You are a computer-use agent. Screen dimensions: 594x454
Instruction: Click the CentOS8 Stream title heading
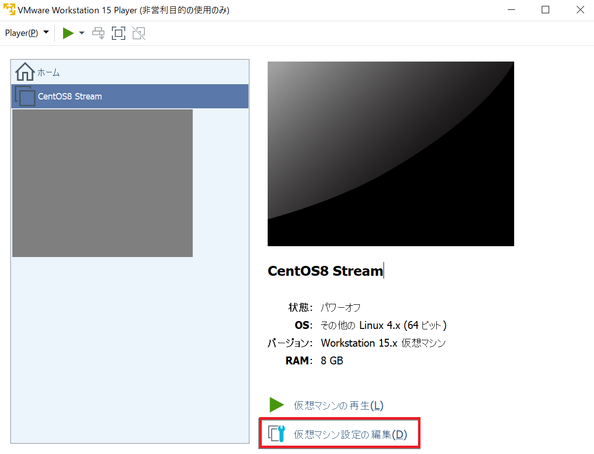(325, 271)
